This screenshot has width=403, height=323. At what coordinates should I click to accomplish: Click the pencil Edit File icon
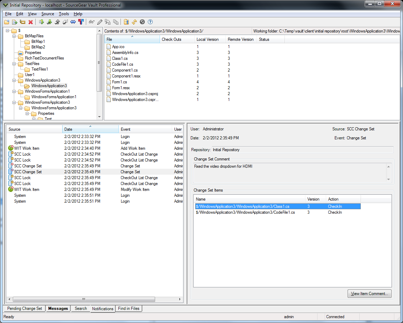100,22
